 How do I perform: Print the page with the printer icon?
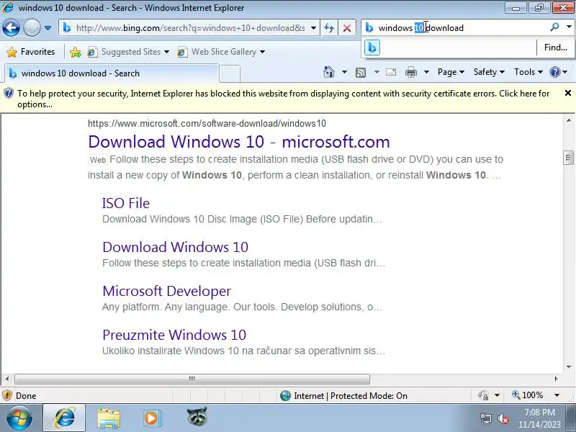click(410, 72)
